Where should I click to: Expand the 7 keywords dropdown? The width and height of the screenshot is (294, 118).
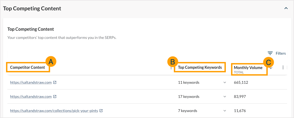(225, 111)
